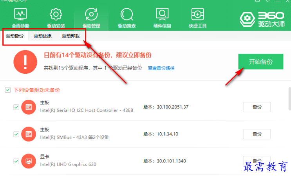Click the Intel(R) UHD Graphics 630 name

(x=68, y=164)
